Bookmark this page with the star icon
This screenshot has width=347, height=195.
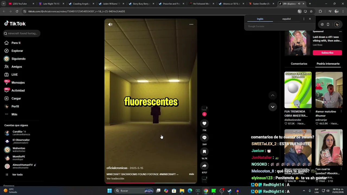311,11
